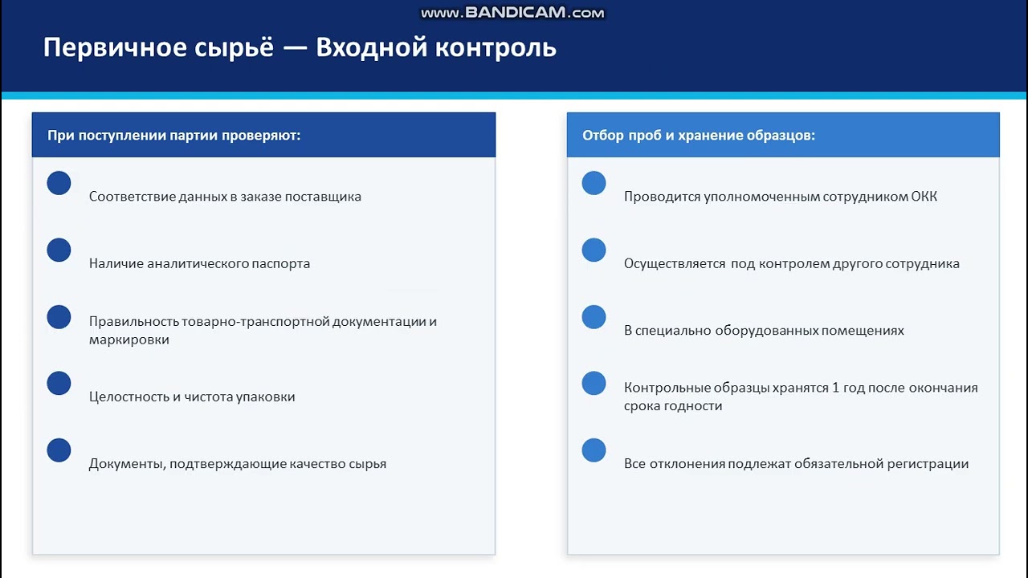This screenshot has height=578, width=1028.
Task: Select text 'Правильность товарно-транспортной документации и маркировки'
Action: 263,330
